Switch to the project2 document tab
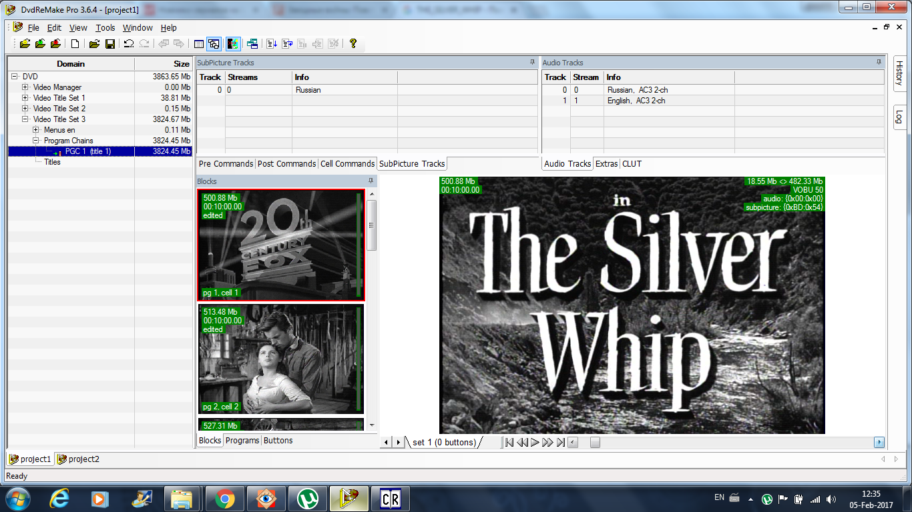This screenshot has width=912, height=512. 78,459
